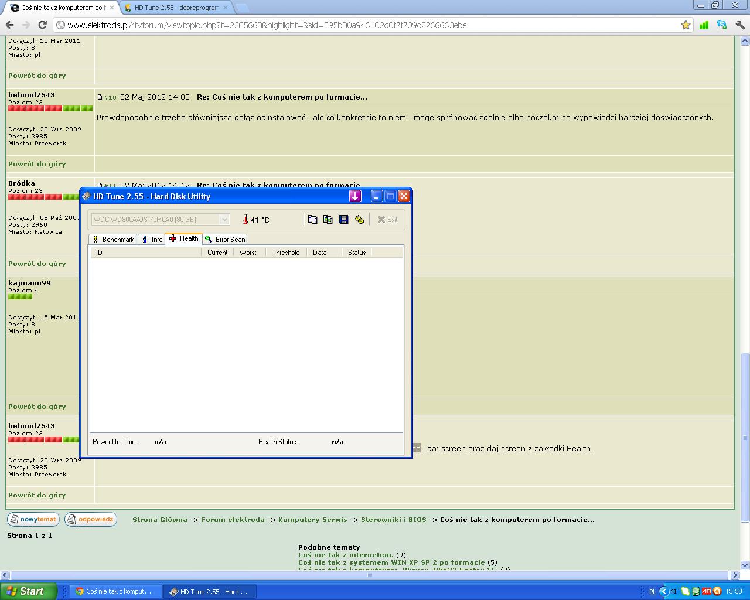Copy info to clipboard in HD Tune
750x600 pixels.
coord(312,220)
